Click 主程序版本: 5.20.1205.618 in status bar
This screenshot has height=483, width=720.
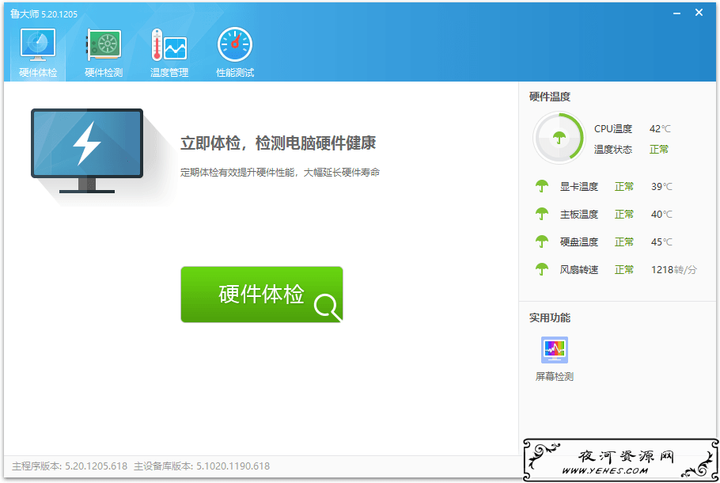(70, 466)
